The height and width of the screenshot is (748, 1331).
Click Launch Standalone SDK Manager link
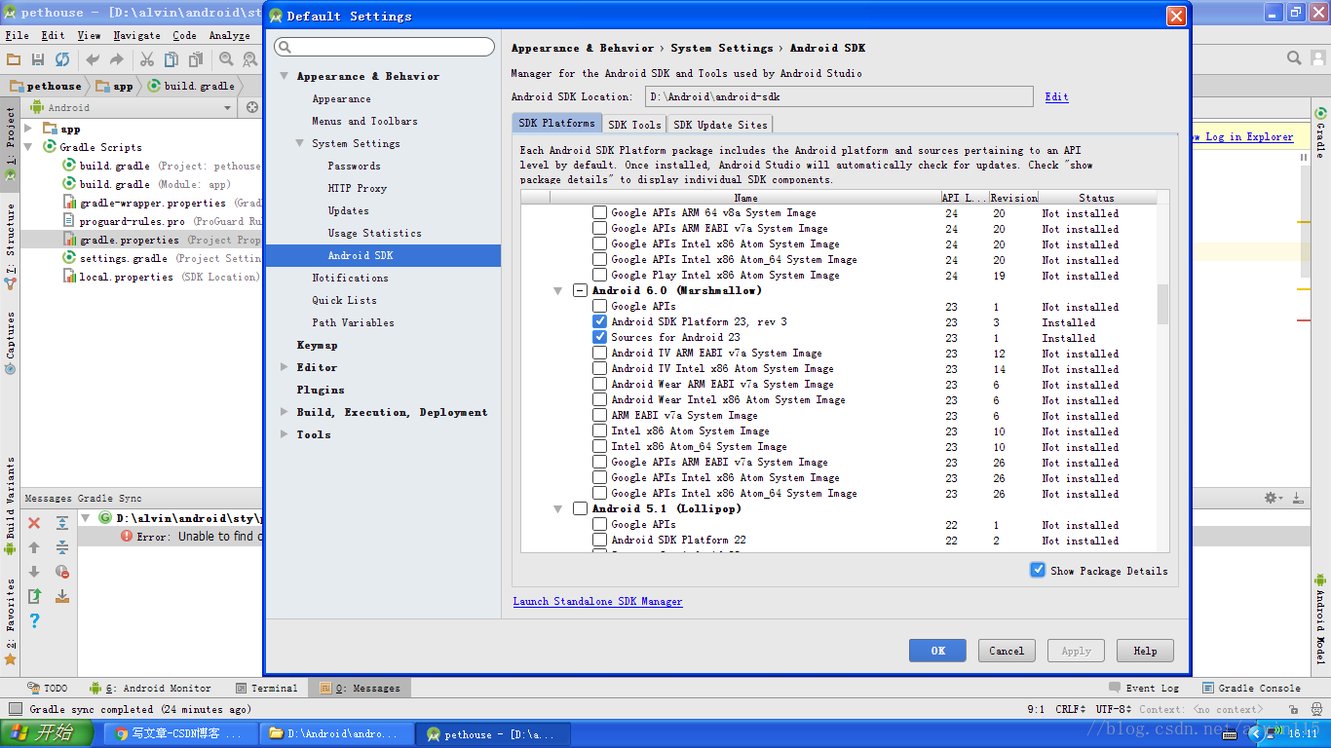597,601
